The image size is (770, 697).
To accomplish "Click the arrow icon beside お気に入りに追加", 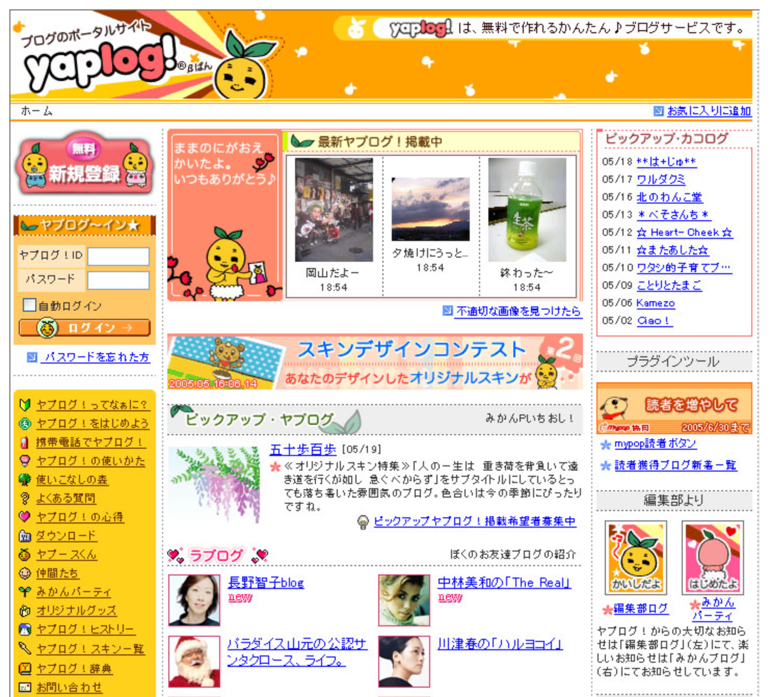I will click(658, 111).
